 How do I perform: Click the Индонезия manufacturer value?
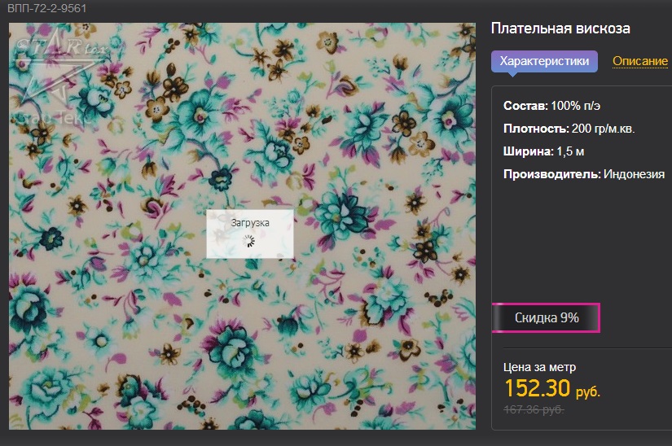pos(634,174)
